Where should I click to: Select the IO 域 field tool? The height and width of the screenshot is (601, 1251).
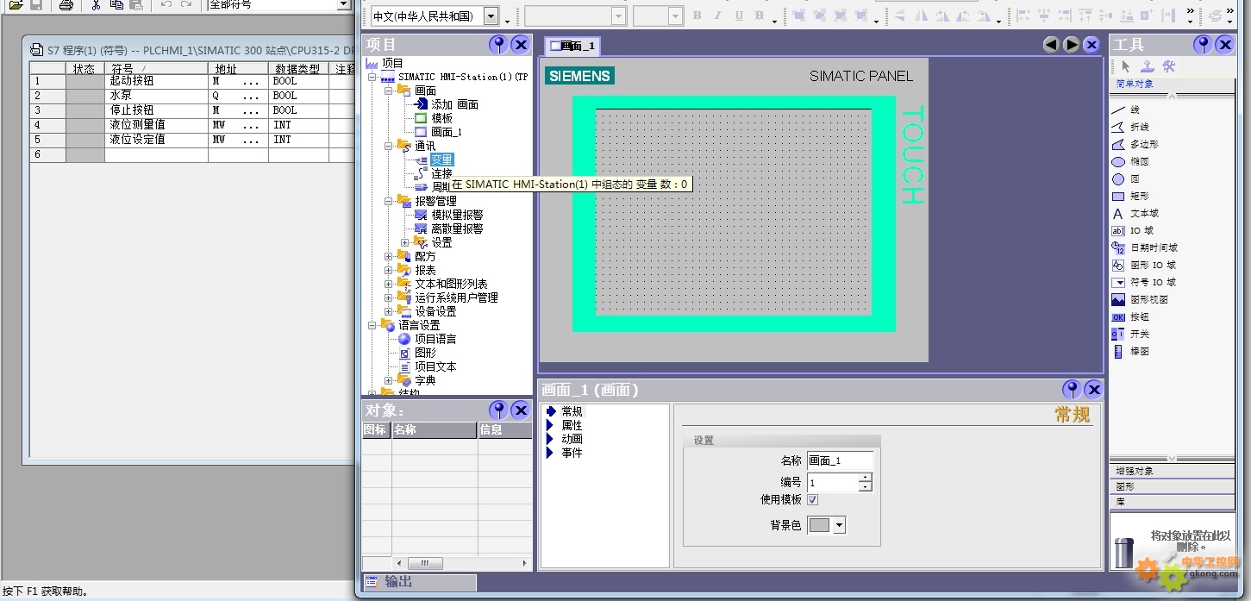pyautogui.click(x=1132, y=230)
